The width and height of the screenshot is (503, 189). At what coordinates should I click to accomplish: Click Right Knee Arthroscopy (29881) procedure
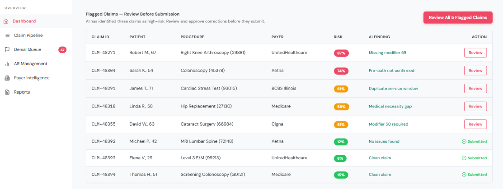click(x=213, y=53)
